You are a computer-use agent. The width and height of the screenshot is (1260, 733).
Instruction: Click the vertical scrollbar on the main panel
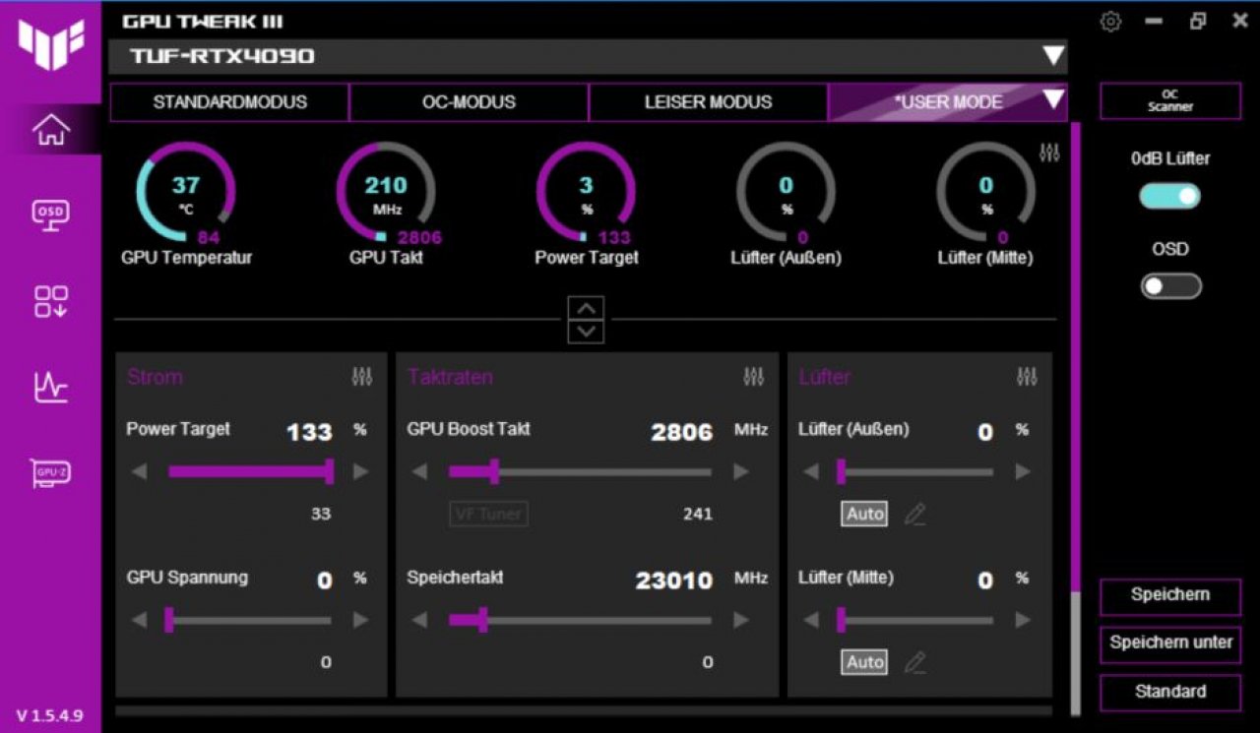[x=1076, y=418]
